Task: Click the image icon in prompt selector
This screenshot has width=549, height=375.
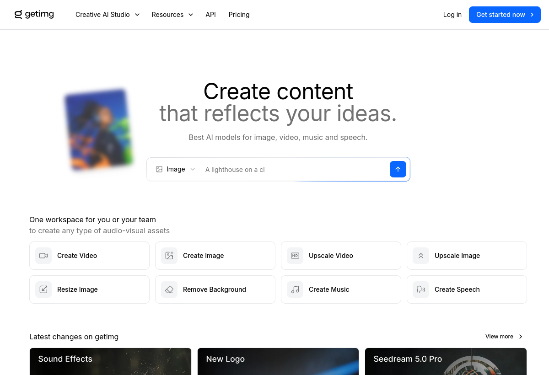Action: [x=159, y=169]
